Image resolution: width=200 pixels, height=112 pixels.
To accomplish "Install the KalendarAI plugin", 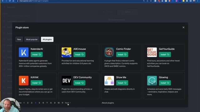I will coord(37,54).
